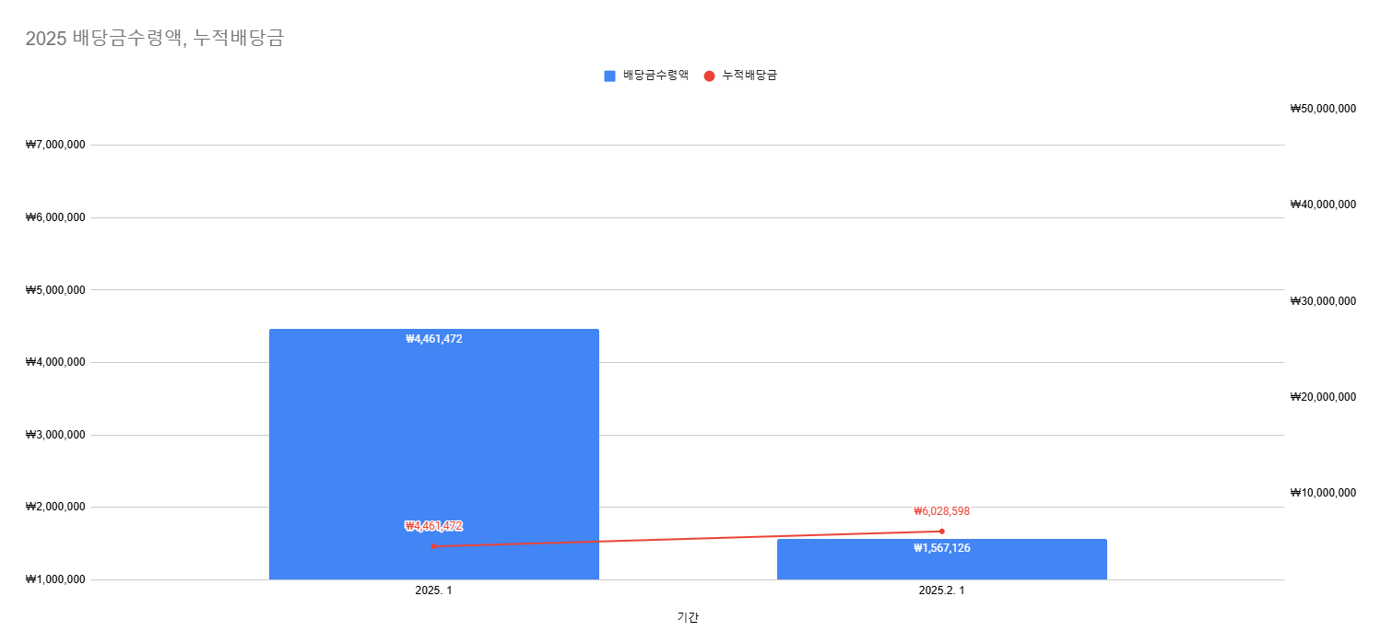Screen dimensions: 1381x643
Task: Click the right axis label ₩40,000,000
Action: [1323, 205]
